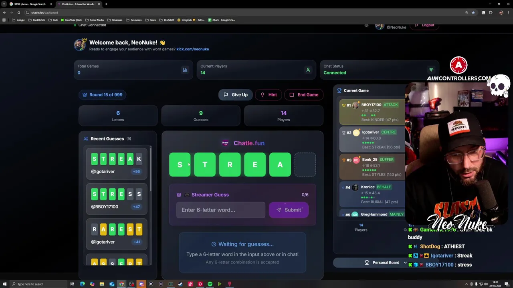The height and width of the screenshot is (288, 513).
Task: Click the Give Up button
Action: coord(236,95)
